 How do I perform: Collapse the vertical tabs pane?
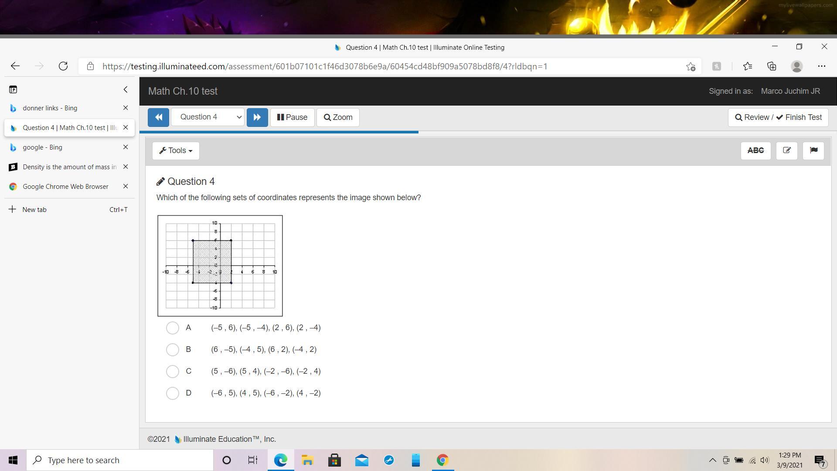coord(126,89)
